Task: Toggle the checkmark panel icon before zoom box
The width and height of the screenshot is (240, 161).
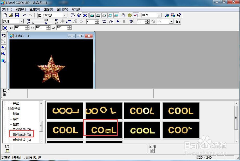Action: pyautogui.click(x=136, y=15)
